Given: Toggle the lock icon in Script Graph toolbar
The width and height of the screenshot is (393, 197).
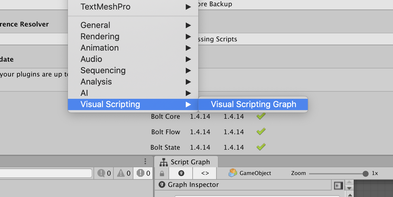Looking at the screenshot, I should pyautogui.click(x=162, y=173).
